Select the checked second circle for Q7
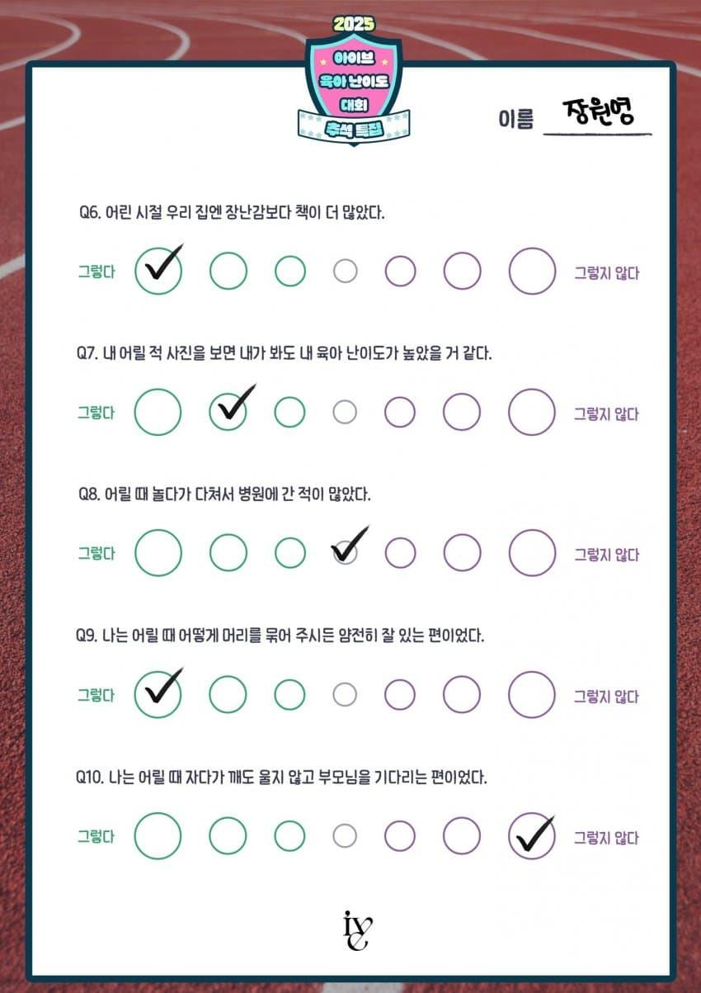 pos(228,412)
